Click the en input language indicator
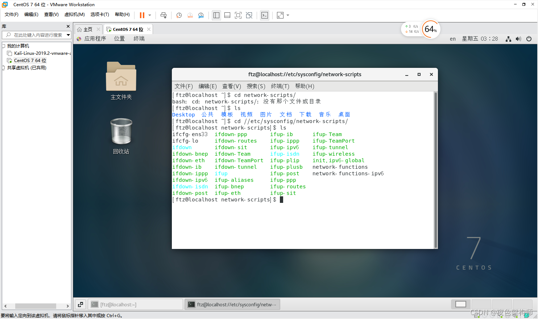The image size is (538, 319). point(453,39)
